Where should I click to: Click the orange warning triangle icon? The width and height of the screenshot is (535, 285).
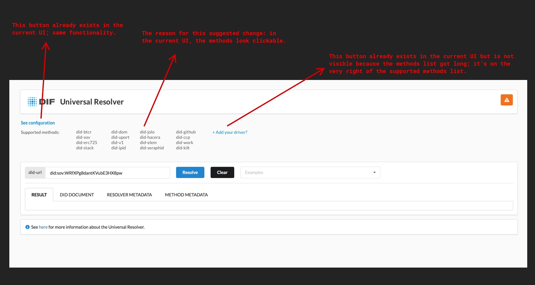507,100
